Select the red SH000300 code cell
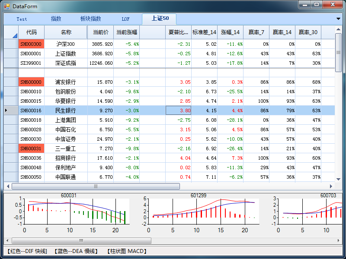The height and width of the screenshot is (259, 346). click(x=32, y=44)
